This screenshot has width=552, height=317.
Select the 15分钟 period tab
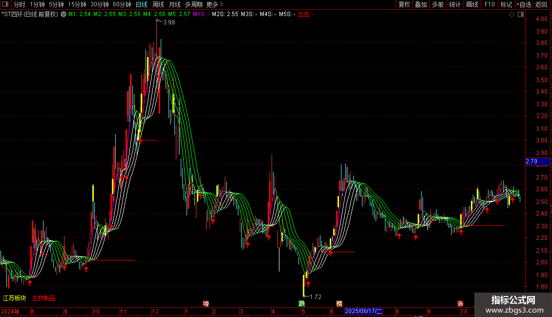coord(77,4)
